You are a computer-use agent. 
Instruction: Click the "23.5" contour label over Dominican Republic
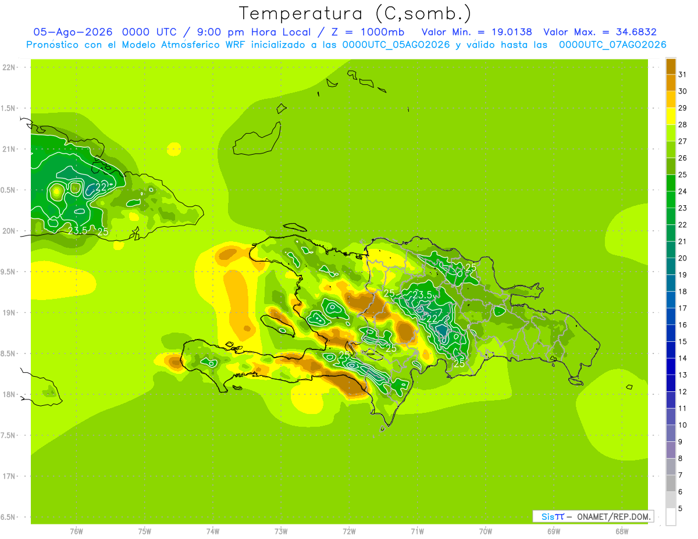point(422,295)
